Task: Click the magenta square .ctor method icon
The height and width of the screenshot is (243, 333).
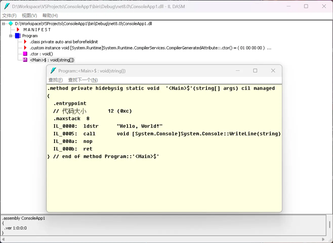Action: click(x=25, y=54)
